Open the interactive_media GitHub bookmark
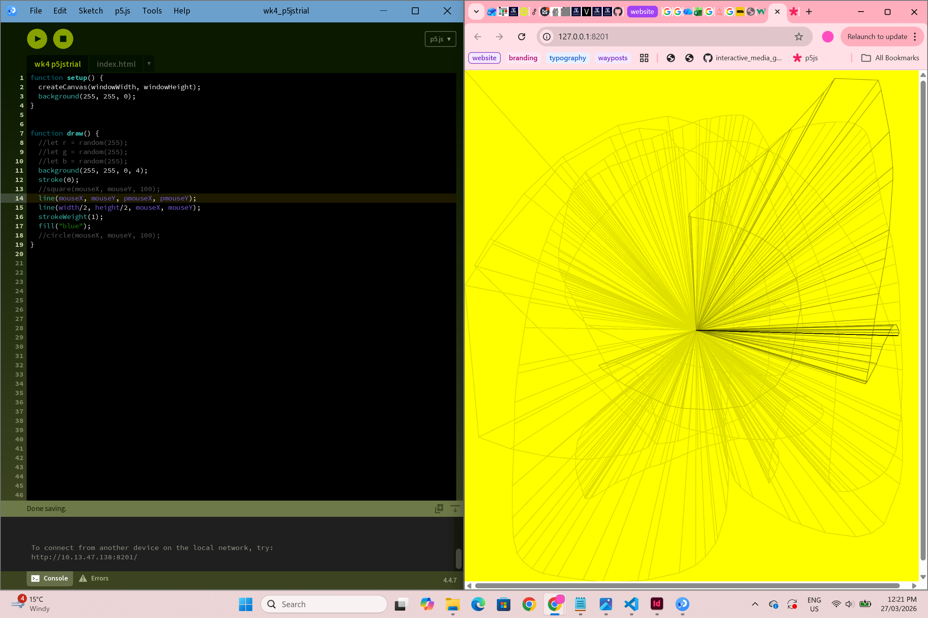The height and width of the screenshot is (618, 928). coord(742,58)
